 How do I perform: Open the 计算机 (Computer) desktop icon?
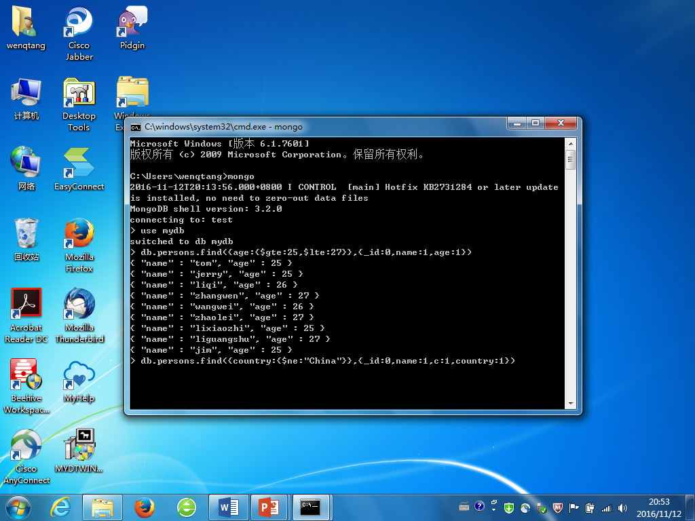[x=26, y=99]
